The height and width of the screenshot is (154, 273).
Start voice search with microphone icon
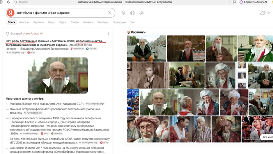click(x=123, y=13)
